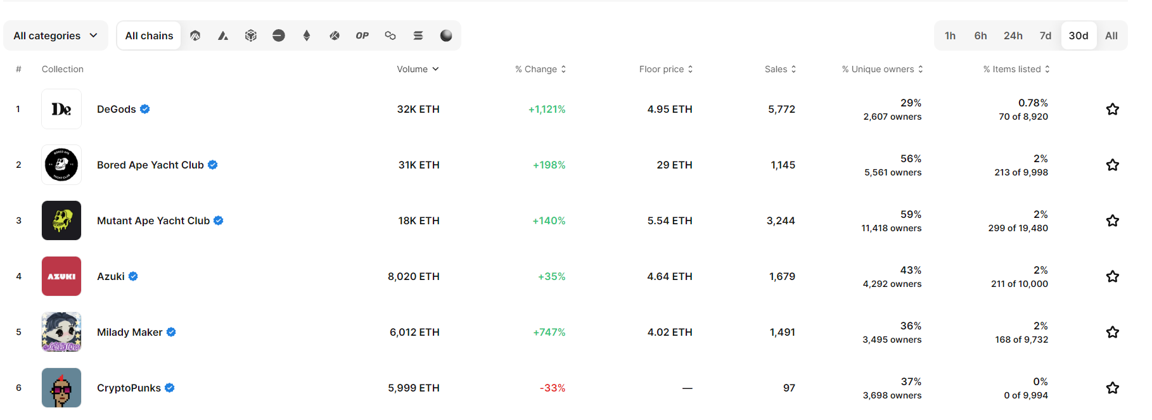Click Mutant Ape Yacht Club verified badge
Screen dimensions: 1152x420
(219, 220)
